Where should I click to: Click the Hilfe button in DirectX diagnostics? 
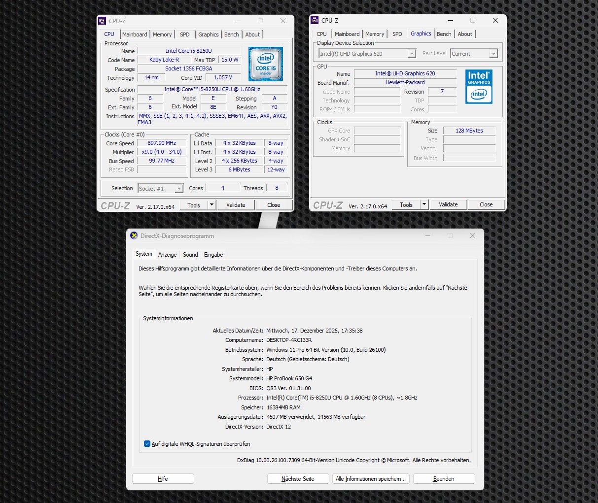click(x=163, y=479)
